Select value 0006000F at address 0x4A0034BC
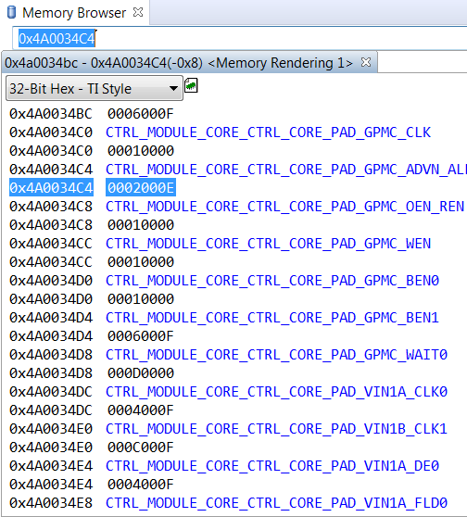The width and height of the screenshot is (467, 517). pos(141,114)
